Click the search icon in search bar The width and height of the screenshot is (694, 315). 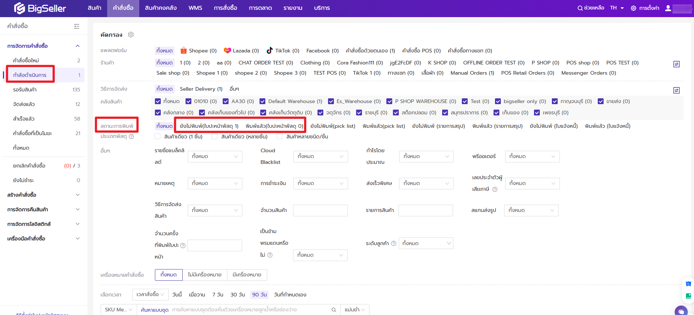click(x=334, y=310)
